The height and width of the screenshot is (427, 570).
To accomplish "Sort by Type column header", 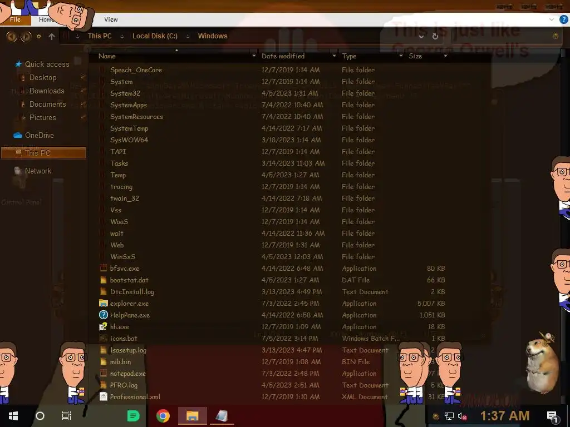I will [x=349, y=56].
